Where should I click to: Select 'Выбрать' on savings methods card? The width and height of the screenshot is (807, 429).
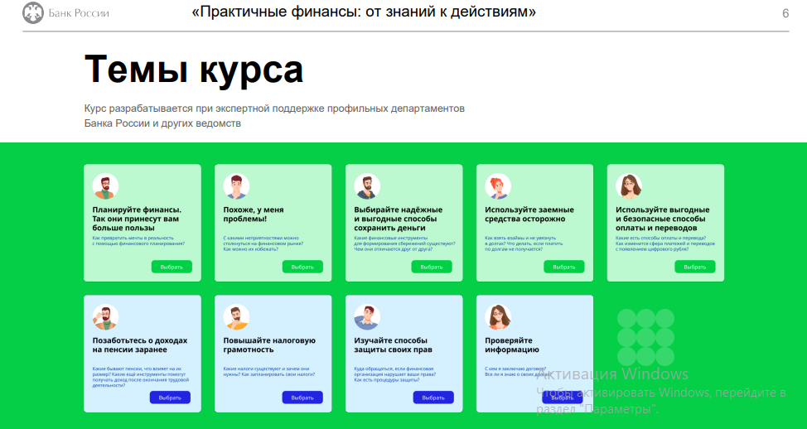[x=432, y=267]
